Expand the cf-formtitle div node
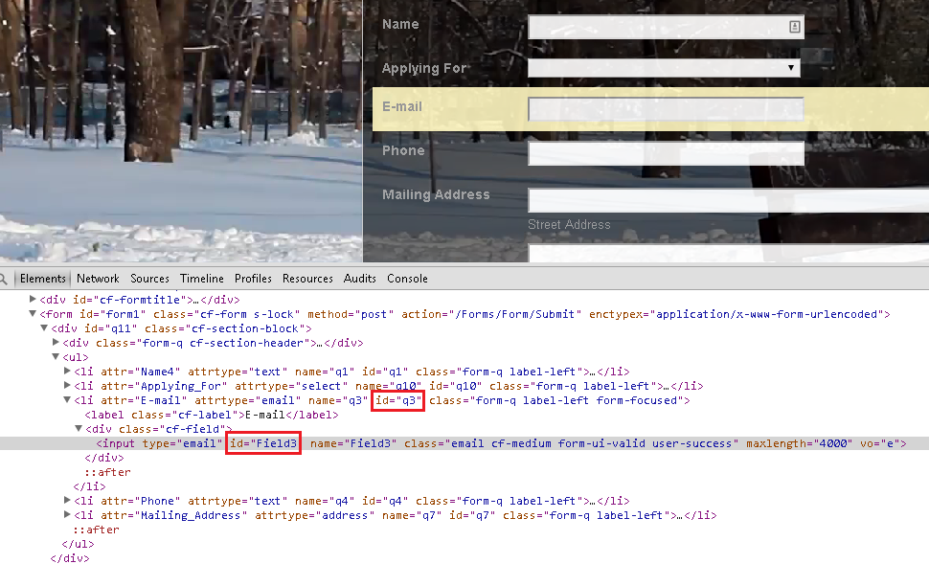Screen dimensions: 929x564 (x=33, y=299)
